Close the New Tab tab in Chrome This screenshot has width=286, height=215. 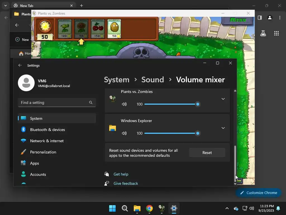(x=71, y=6)
